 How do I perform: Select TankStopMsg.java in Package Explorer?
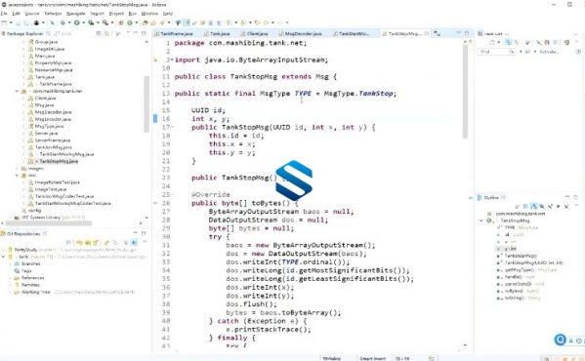59,161
